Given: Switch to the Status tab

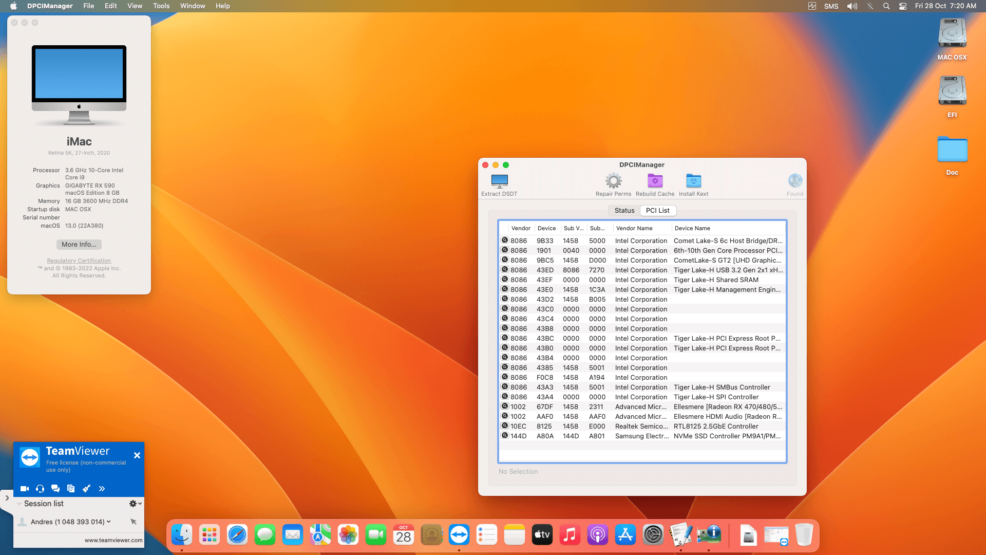Looking at the screenshot, I should point(624,211).
